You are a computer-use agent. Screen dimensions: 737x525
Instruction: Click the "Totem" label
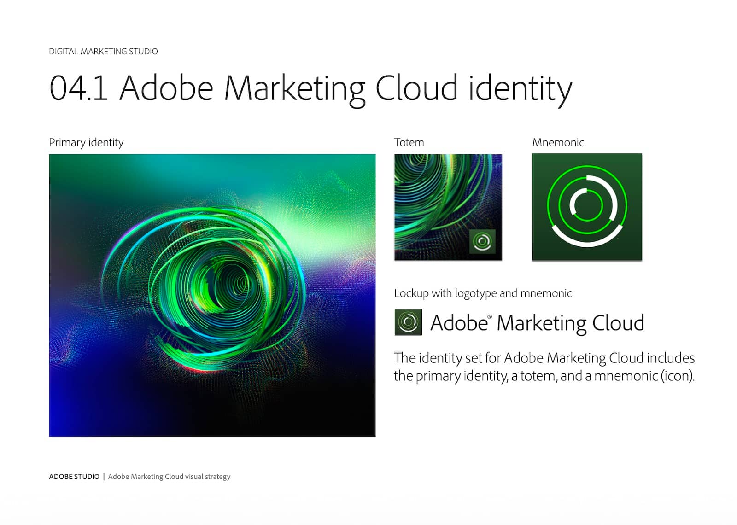coord(409,142)
